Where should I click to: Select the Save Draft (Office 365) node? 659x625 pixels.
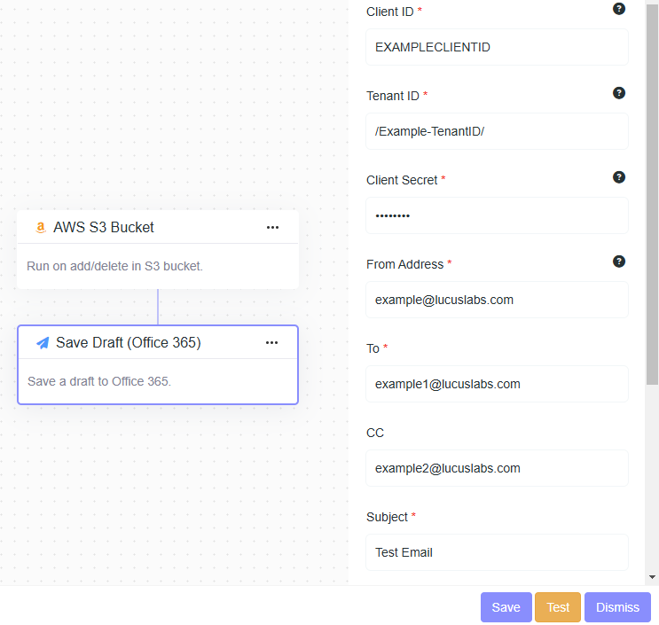[157, 381]
